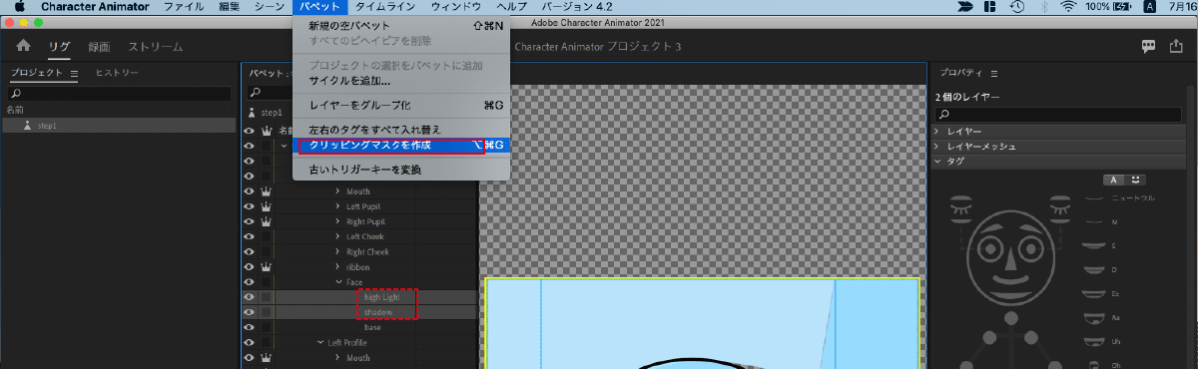Click the crown icon on Right Pupil row

coord(267,221)
